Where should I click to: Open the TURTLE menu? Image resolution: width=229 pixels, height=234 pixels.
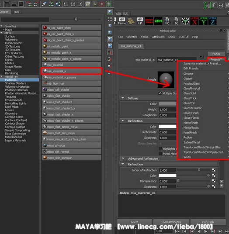tap(184, 37)
